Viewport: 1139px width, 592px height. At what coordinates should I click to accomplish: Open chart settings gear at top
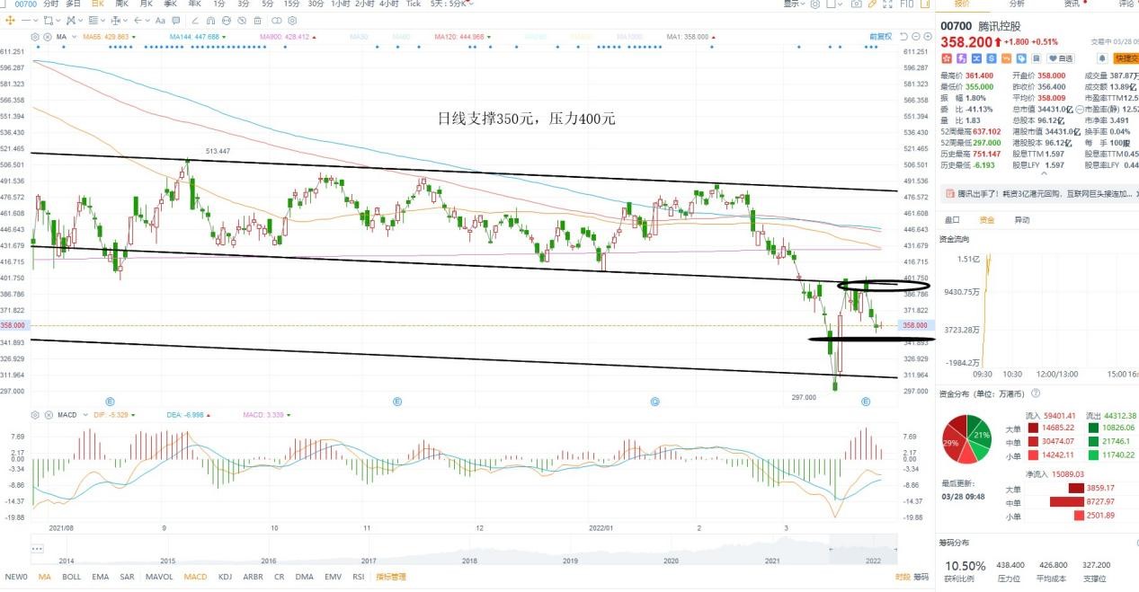pyautogui.click(x=814, y=4)
